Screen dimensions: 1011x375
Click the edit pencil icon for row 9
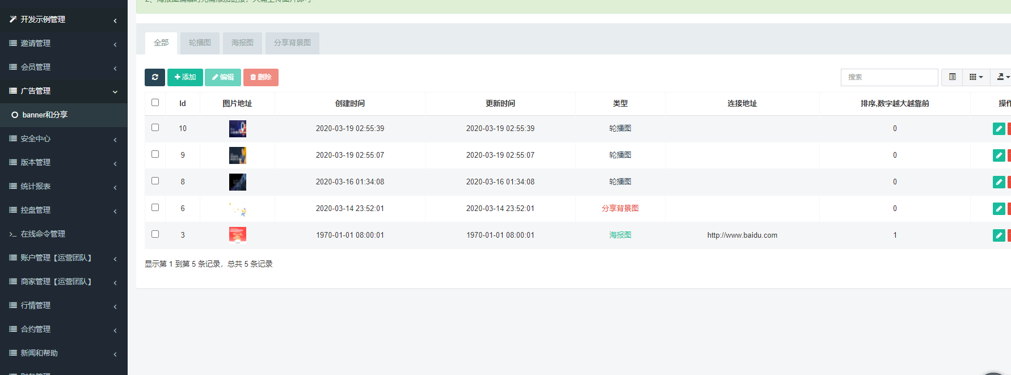[999, 155]
